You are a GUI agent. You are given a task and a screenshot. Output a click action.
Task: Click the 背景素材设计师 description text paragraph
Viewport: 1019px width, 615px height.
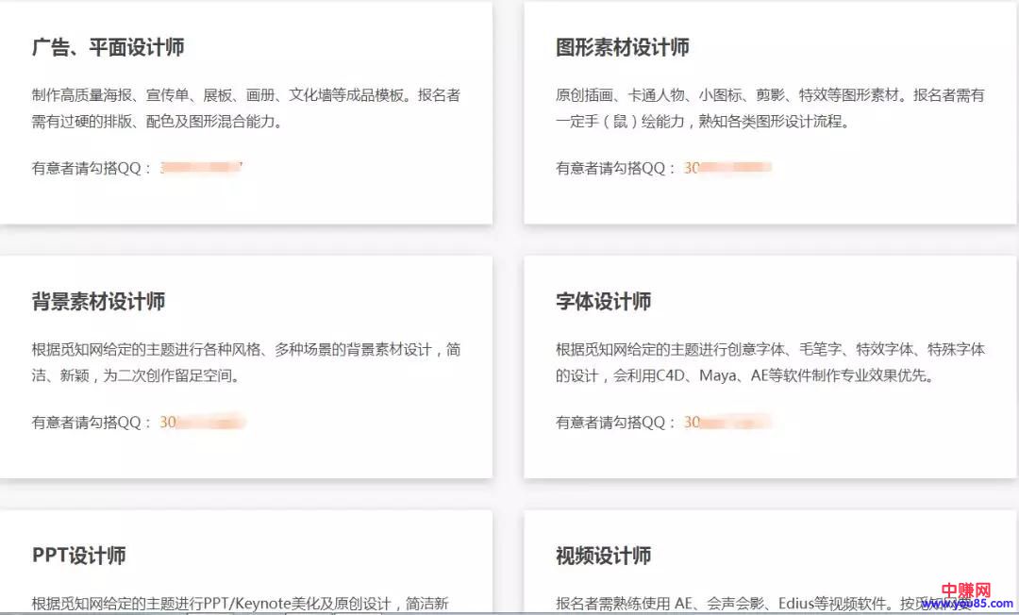coord(245,362)
